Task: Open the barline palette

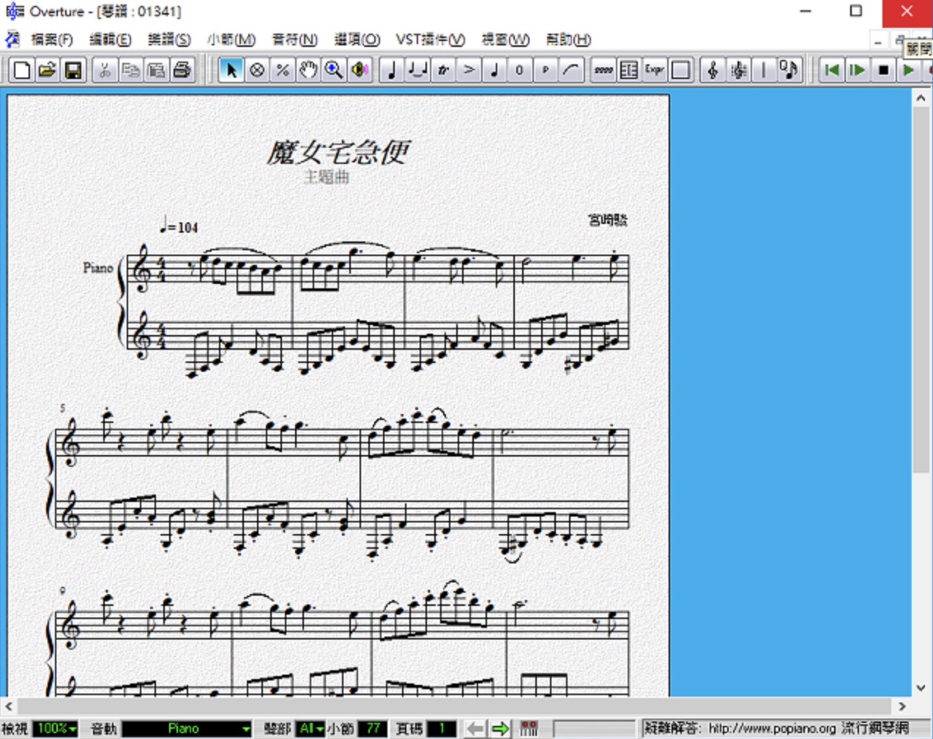Action: click(x=764, y=70)
